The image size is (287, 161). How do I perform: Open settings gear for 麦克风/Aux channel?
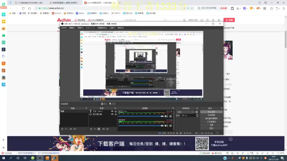[171, 116]
